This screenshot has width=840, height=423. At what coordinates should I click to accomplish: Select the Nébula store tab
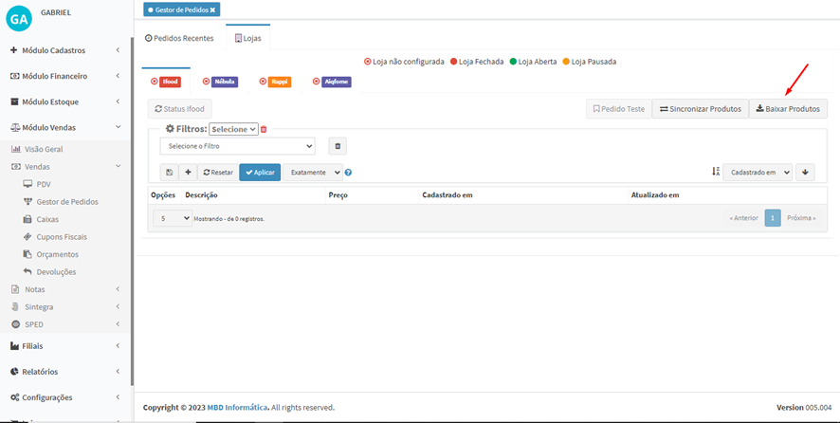pos(224,82)
